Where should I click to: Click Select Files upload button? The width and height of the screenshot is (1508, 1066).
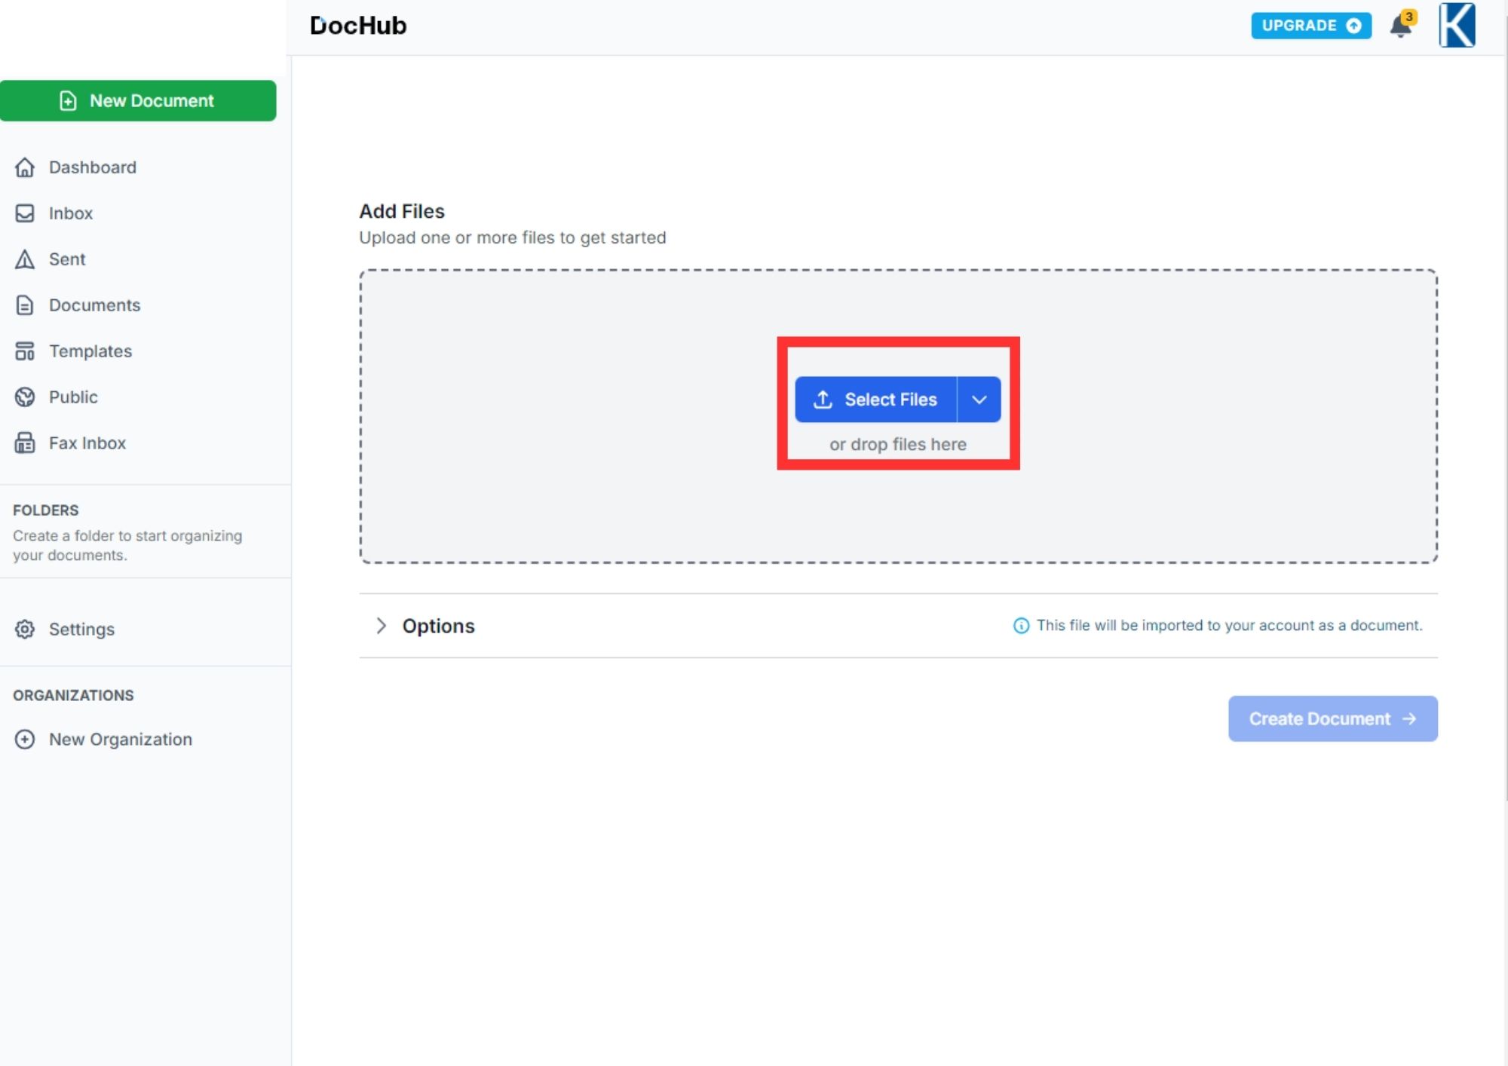[x=876, y=400]
